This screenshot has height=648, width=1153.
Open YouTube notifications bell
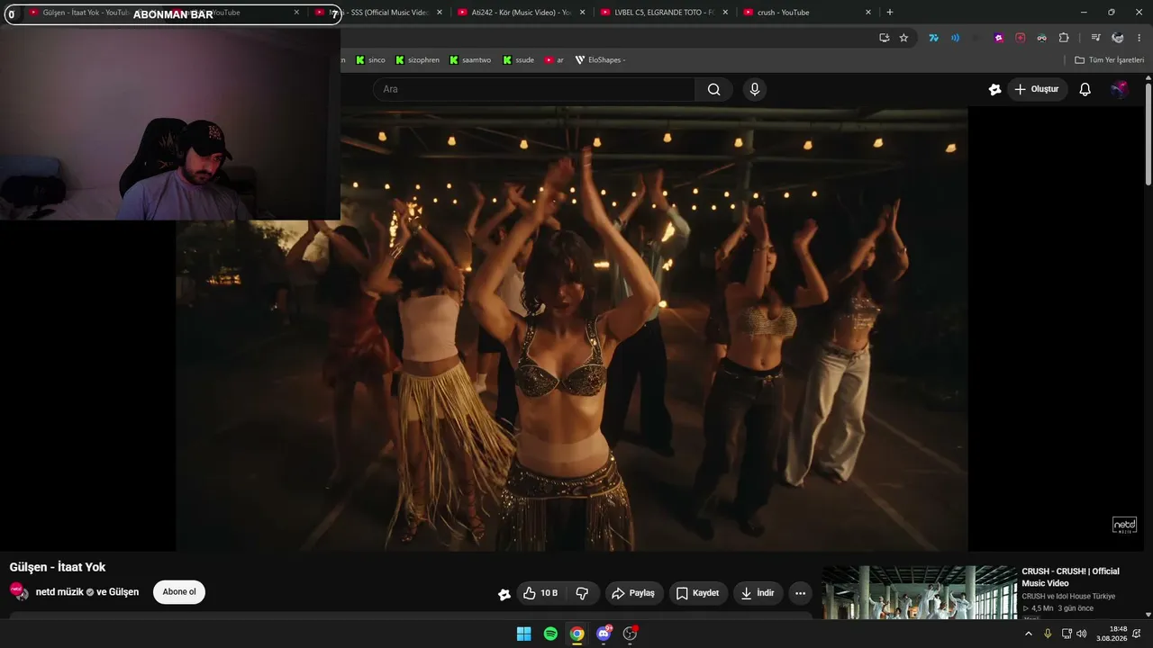[x=1085, y=89]
